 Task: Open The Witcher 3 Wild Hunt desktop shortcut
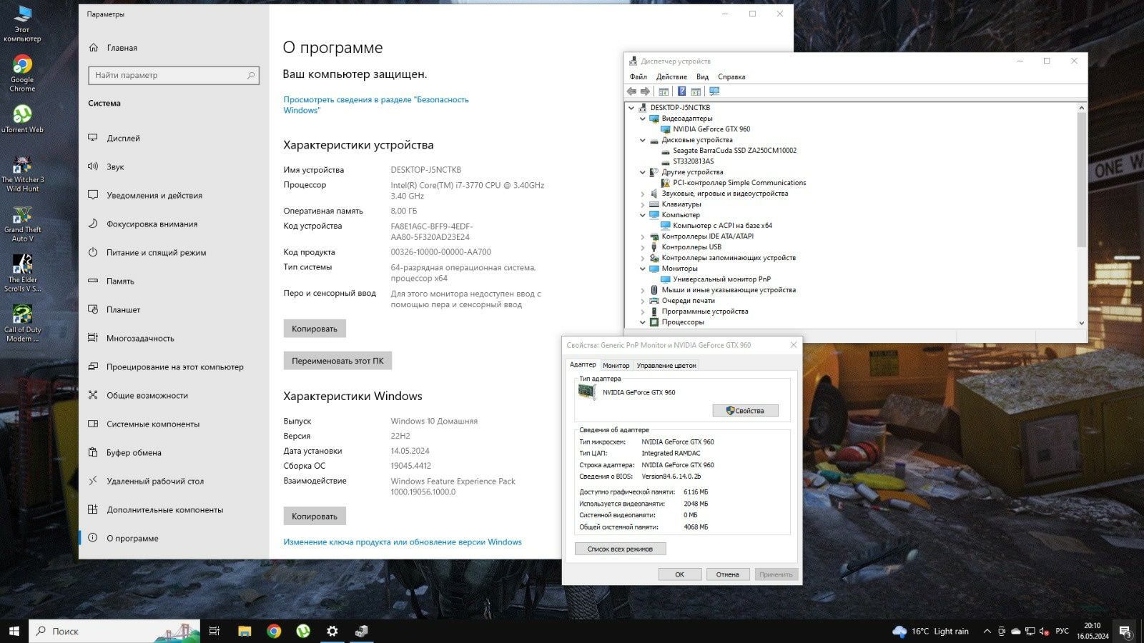[x=22, y=174]
